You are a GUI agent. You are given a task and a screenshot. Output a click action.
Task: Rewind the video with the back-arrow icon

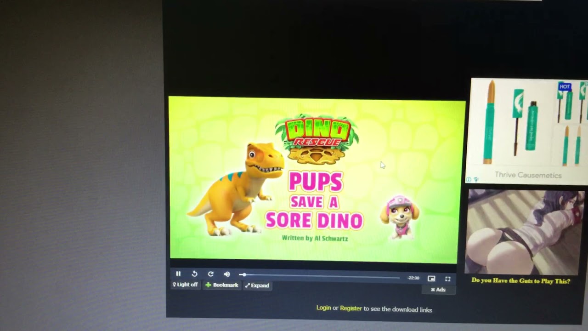coord(194,274)
